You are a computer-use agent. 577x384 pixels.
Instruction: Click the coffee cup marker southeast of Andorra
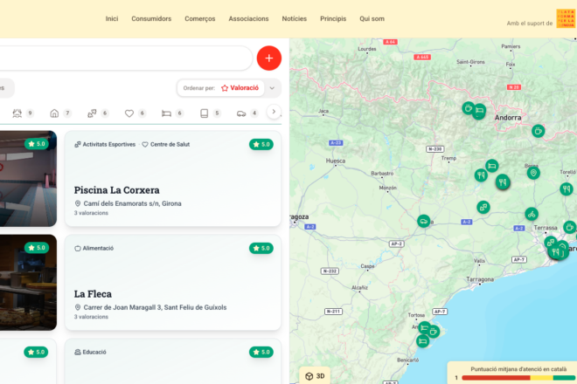[538, 131]
